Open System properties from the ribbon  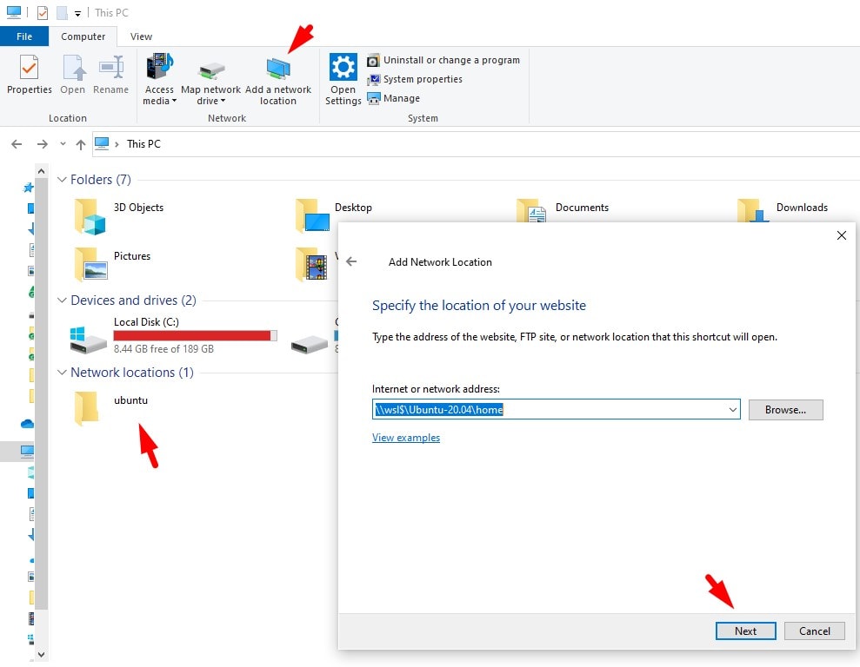(x=415, y=79)
